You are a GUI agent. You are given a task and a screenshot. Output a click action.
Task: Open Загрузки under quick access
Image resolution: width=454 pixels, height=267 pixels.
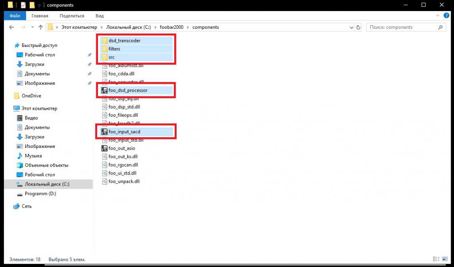pyautogui.click(x=34, y=64)
